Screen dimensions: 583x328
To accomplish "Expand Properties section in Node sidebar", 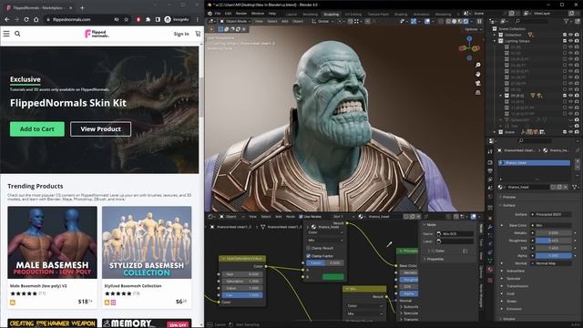I will coord(435,259).
